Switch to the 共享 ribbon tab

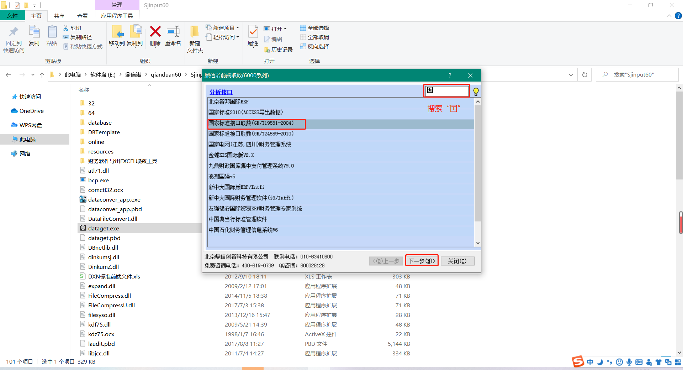pyautogui.click(x=59, y=16)
